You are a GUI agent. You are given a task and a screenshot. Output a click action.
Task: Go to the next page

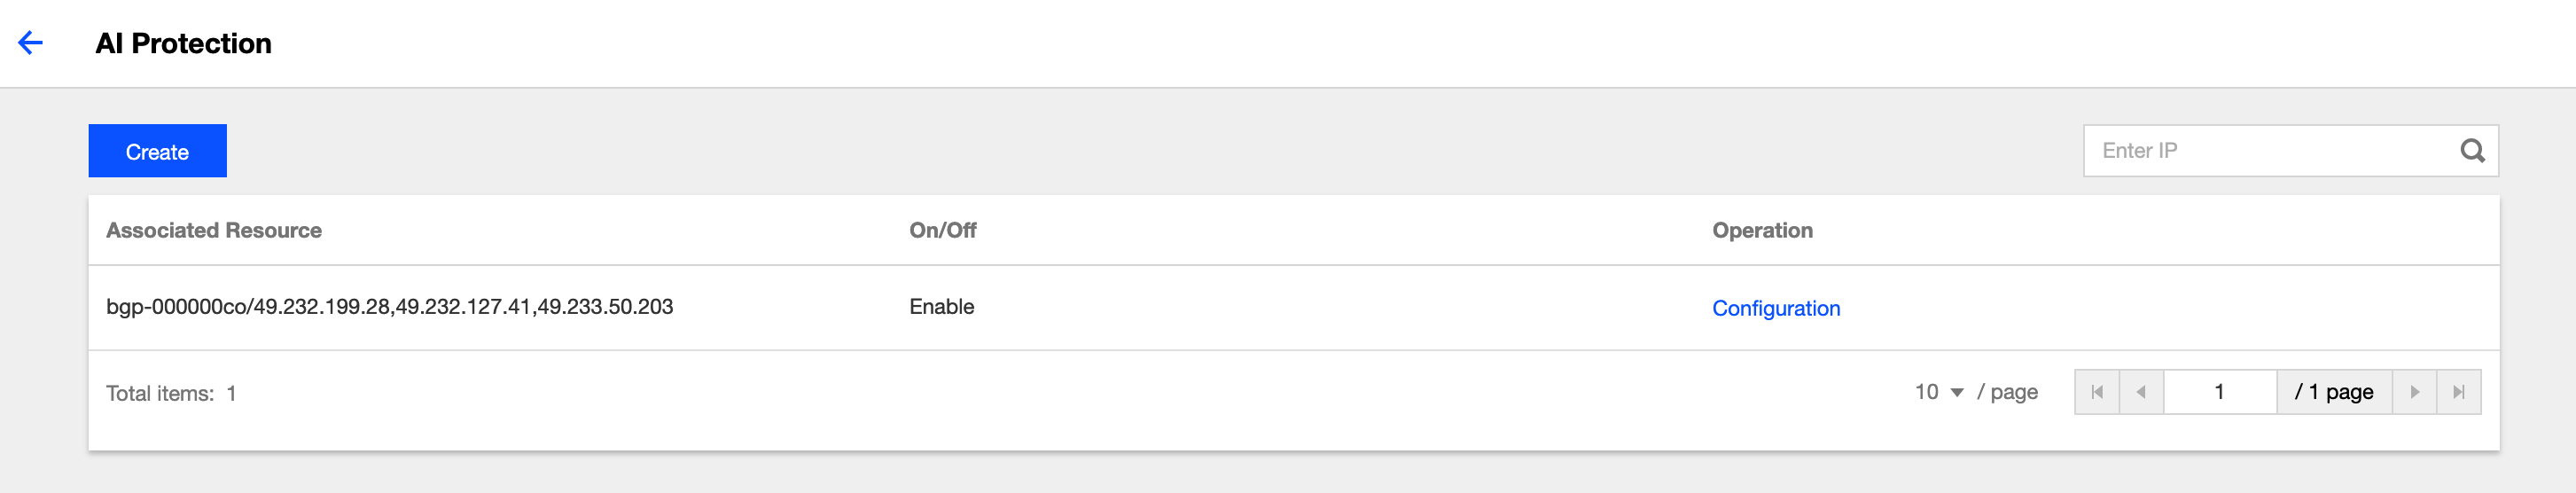coord(2414,392)
